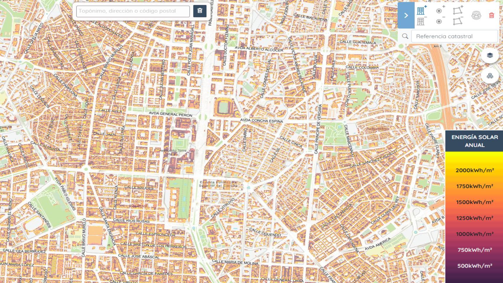The image size is (503, 283).
Task: Click the 2000kWh/m² yellow legend band
Action: (474, 170)
